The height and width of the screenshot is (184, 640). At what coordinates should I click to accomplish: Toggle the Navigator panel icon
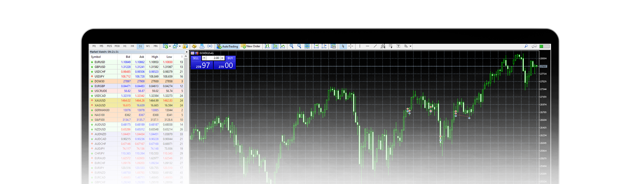coord(202,46)
